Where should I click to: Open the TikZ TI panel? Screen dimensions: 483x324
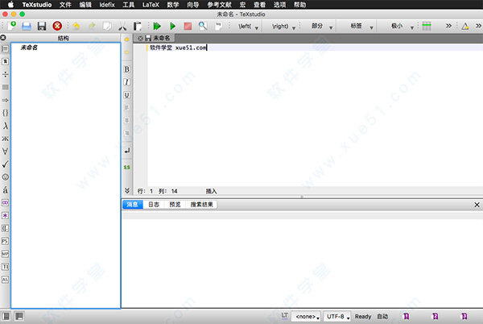coord(6,267)
